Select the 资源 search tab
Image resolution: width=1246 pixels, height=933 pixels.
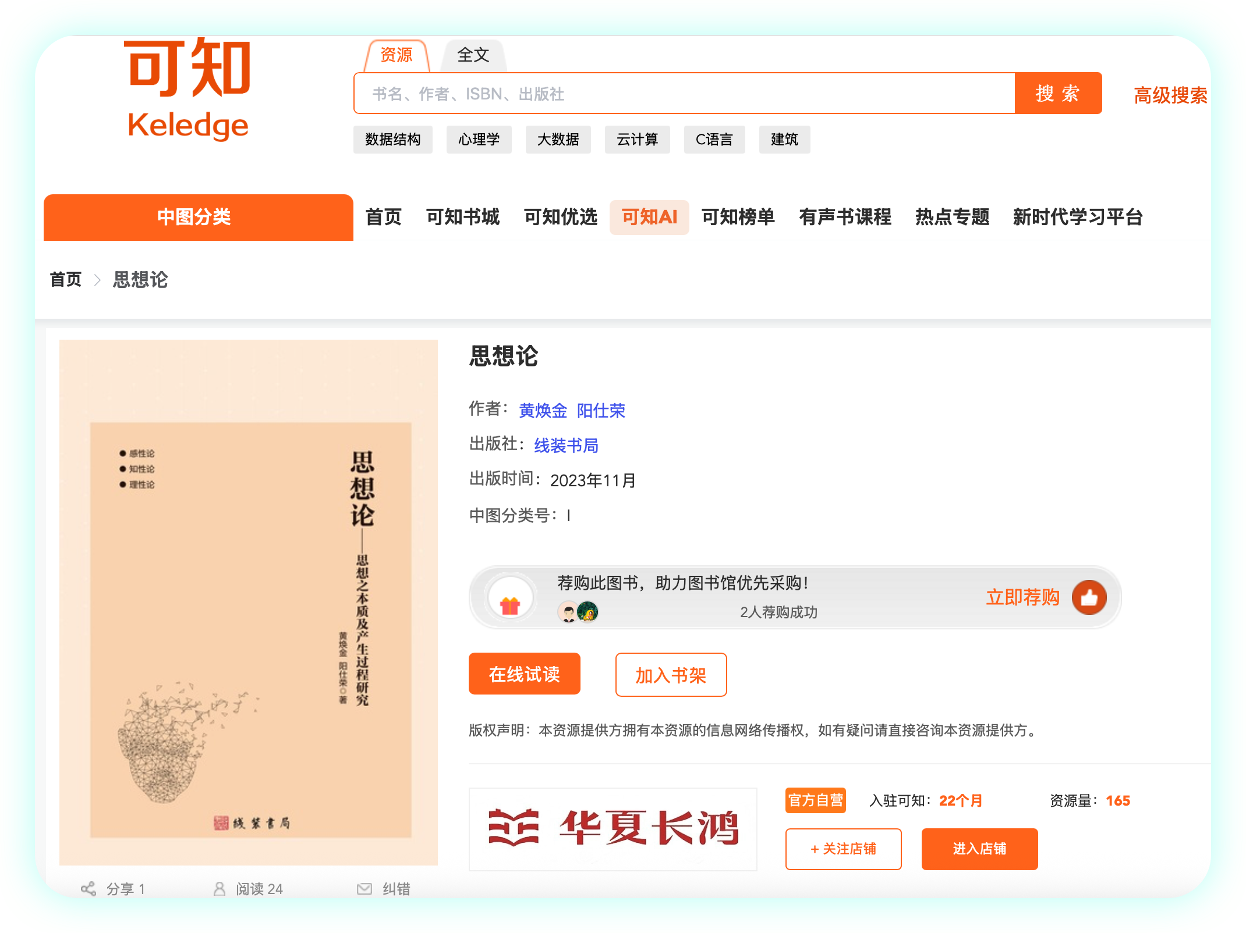pos(397,55)
